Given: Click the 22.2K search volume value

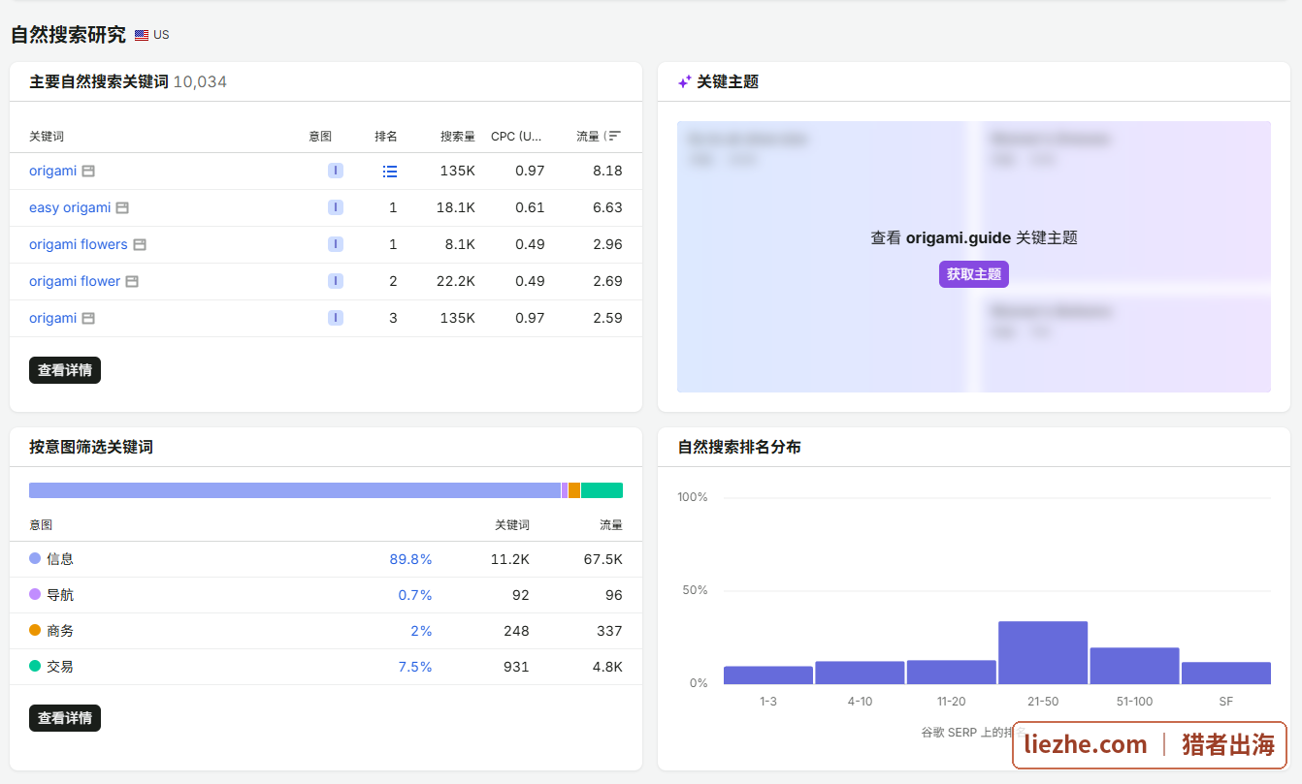Looking at the screenshot, I should click(456, 281).
